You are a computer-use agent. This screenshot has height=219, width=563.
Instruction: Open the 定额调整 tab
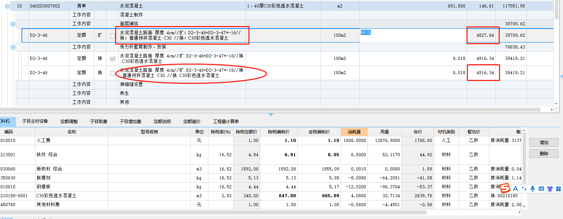click(x=69, y=121)
